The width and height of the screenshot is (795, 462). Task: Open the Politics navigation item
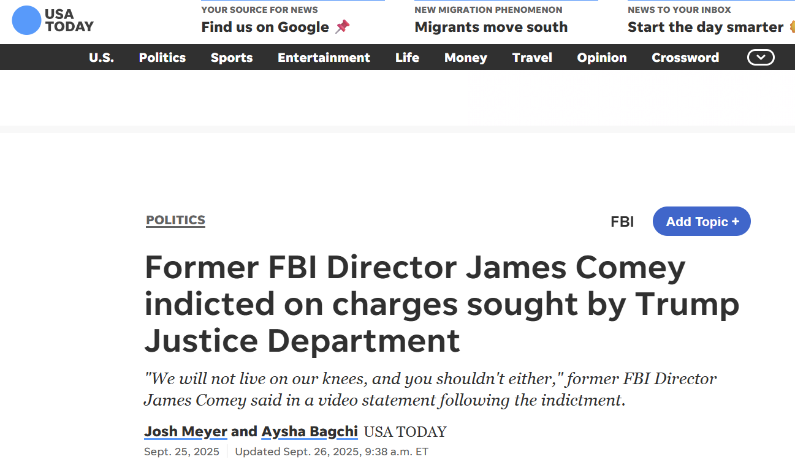(x=162, y=58)
